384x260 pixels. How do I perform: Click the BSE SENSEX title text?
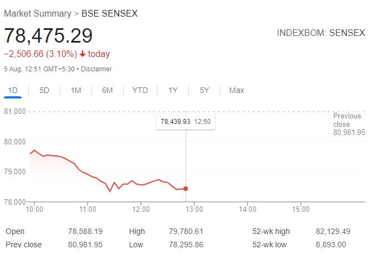(x=110, y=13)
